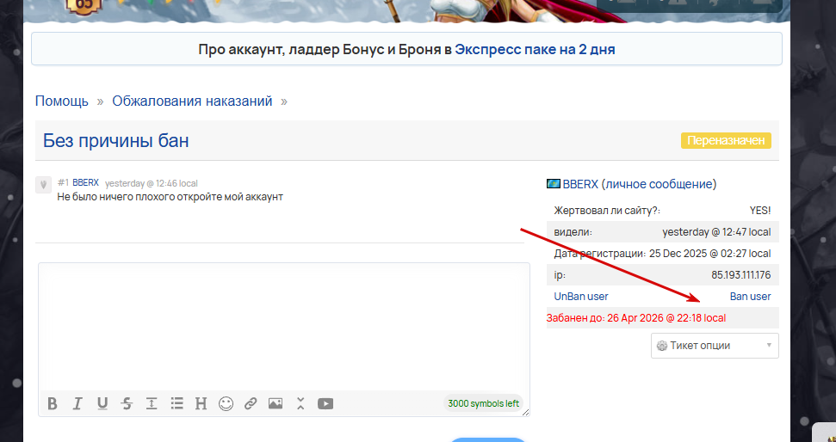Click the center-align text toolbar icon
Image resolution: width=836 pixels, height=442 pixels.
point(152,403)
